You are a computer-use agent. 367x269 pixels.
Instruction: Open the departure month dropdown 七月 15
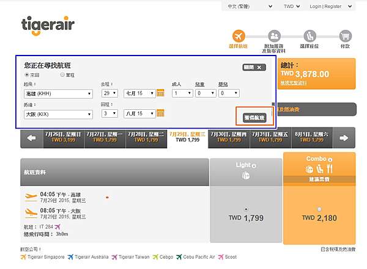[x=139, y=93]
